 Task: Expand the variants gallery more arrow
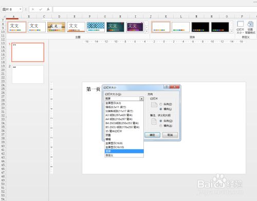[232, 31]
